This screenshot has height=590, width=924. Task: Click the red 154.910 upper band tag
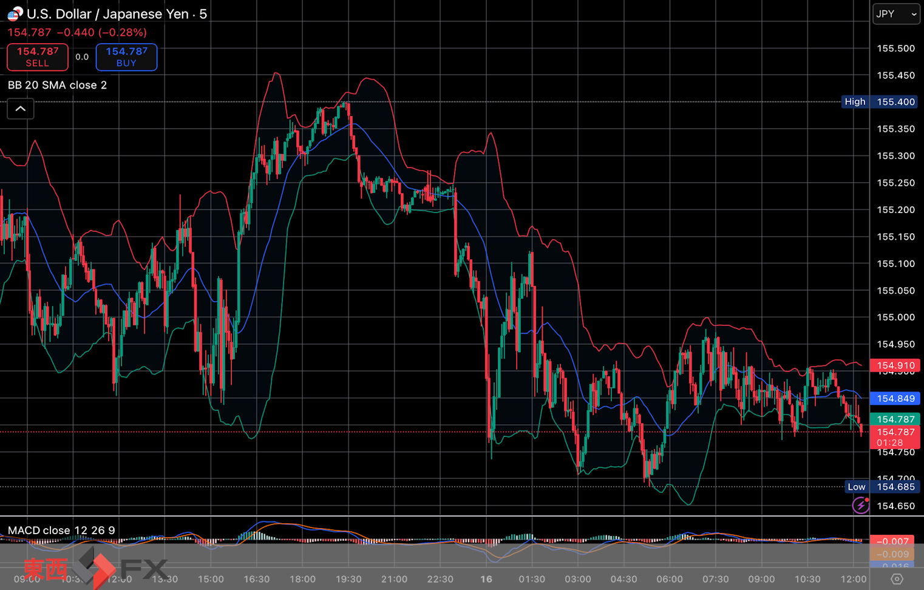(x=895, y=365)
